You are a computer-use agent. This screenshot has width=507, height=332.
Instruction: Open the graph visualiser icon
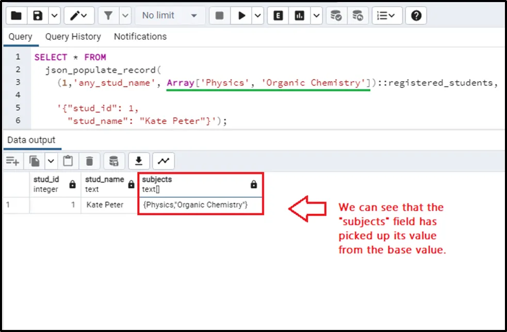click(x=163, y=161)
